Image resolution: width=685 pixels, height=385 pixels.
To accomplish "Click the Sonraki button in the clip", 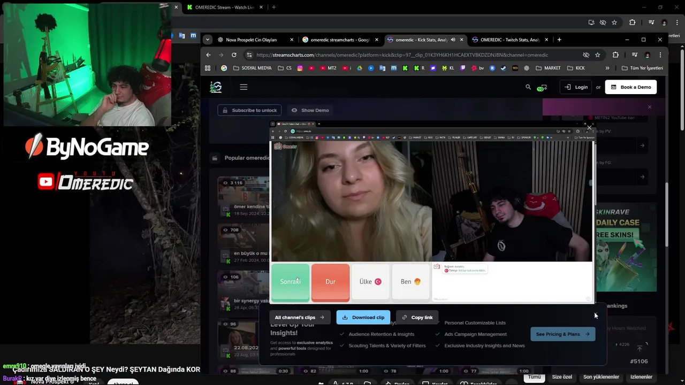I will coord(290,282).
